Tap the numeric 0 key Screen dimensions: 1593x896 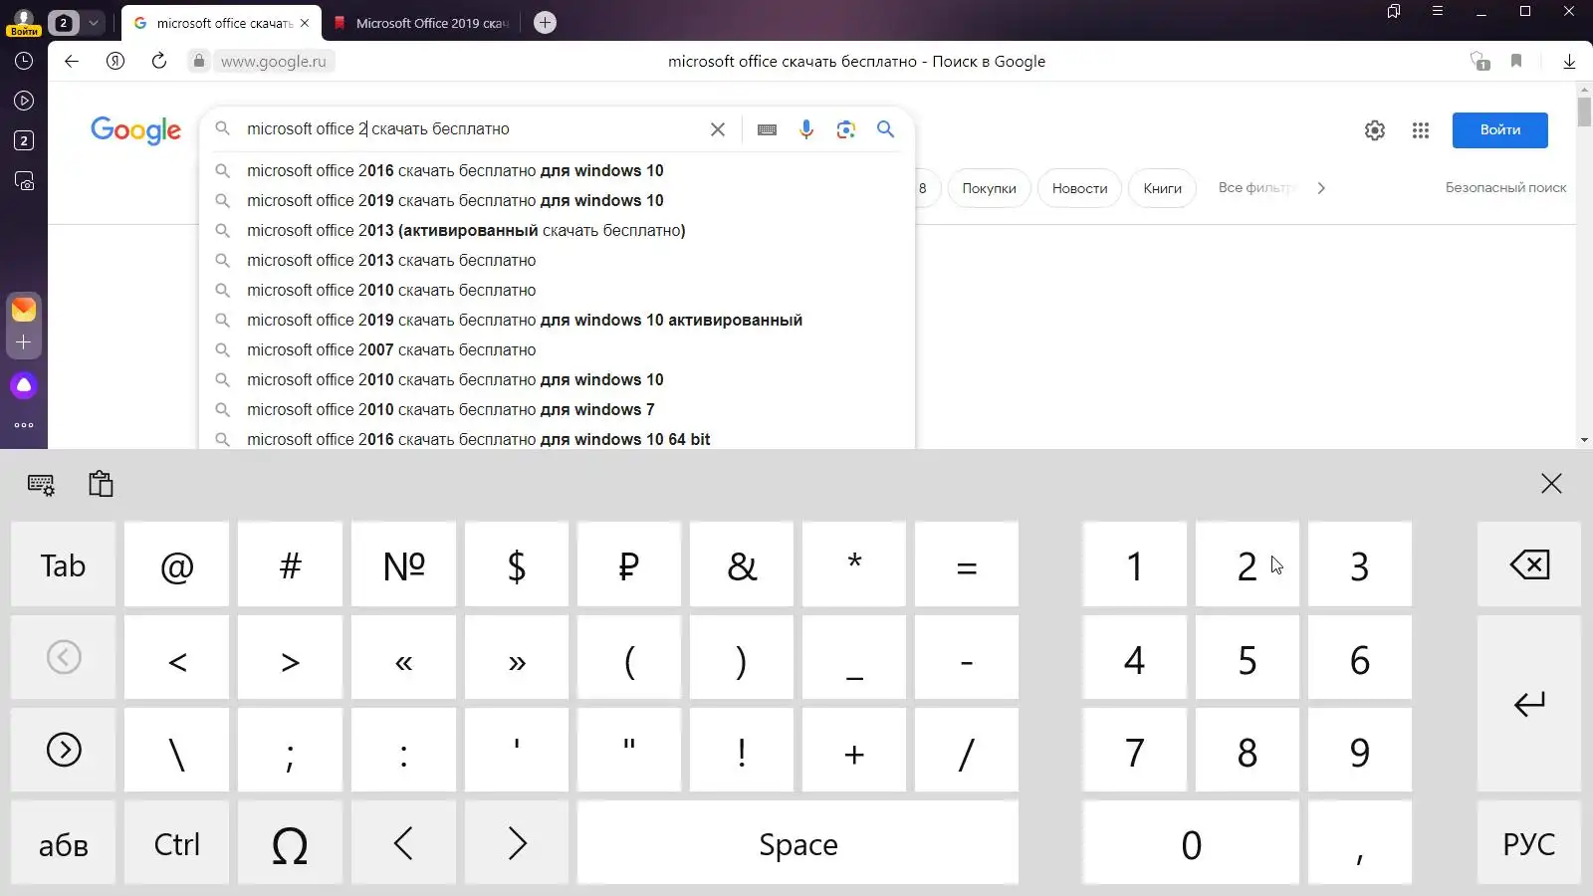tap(1191, 844)
